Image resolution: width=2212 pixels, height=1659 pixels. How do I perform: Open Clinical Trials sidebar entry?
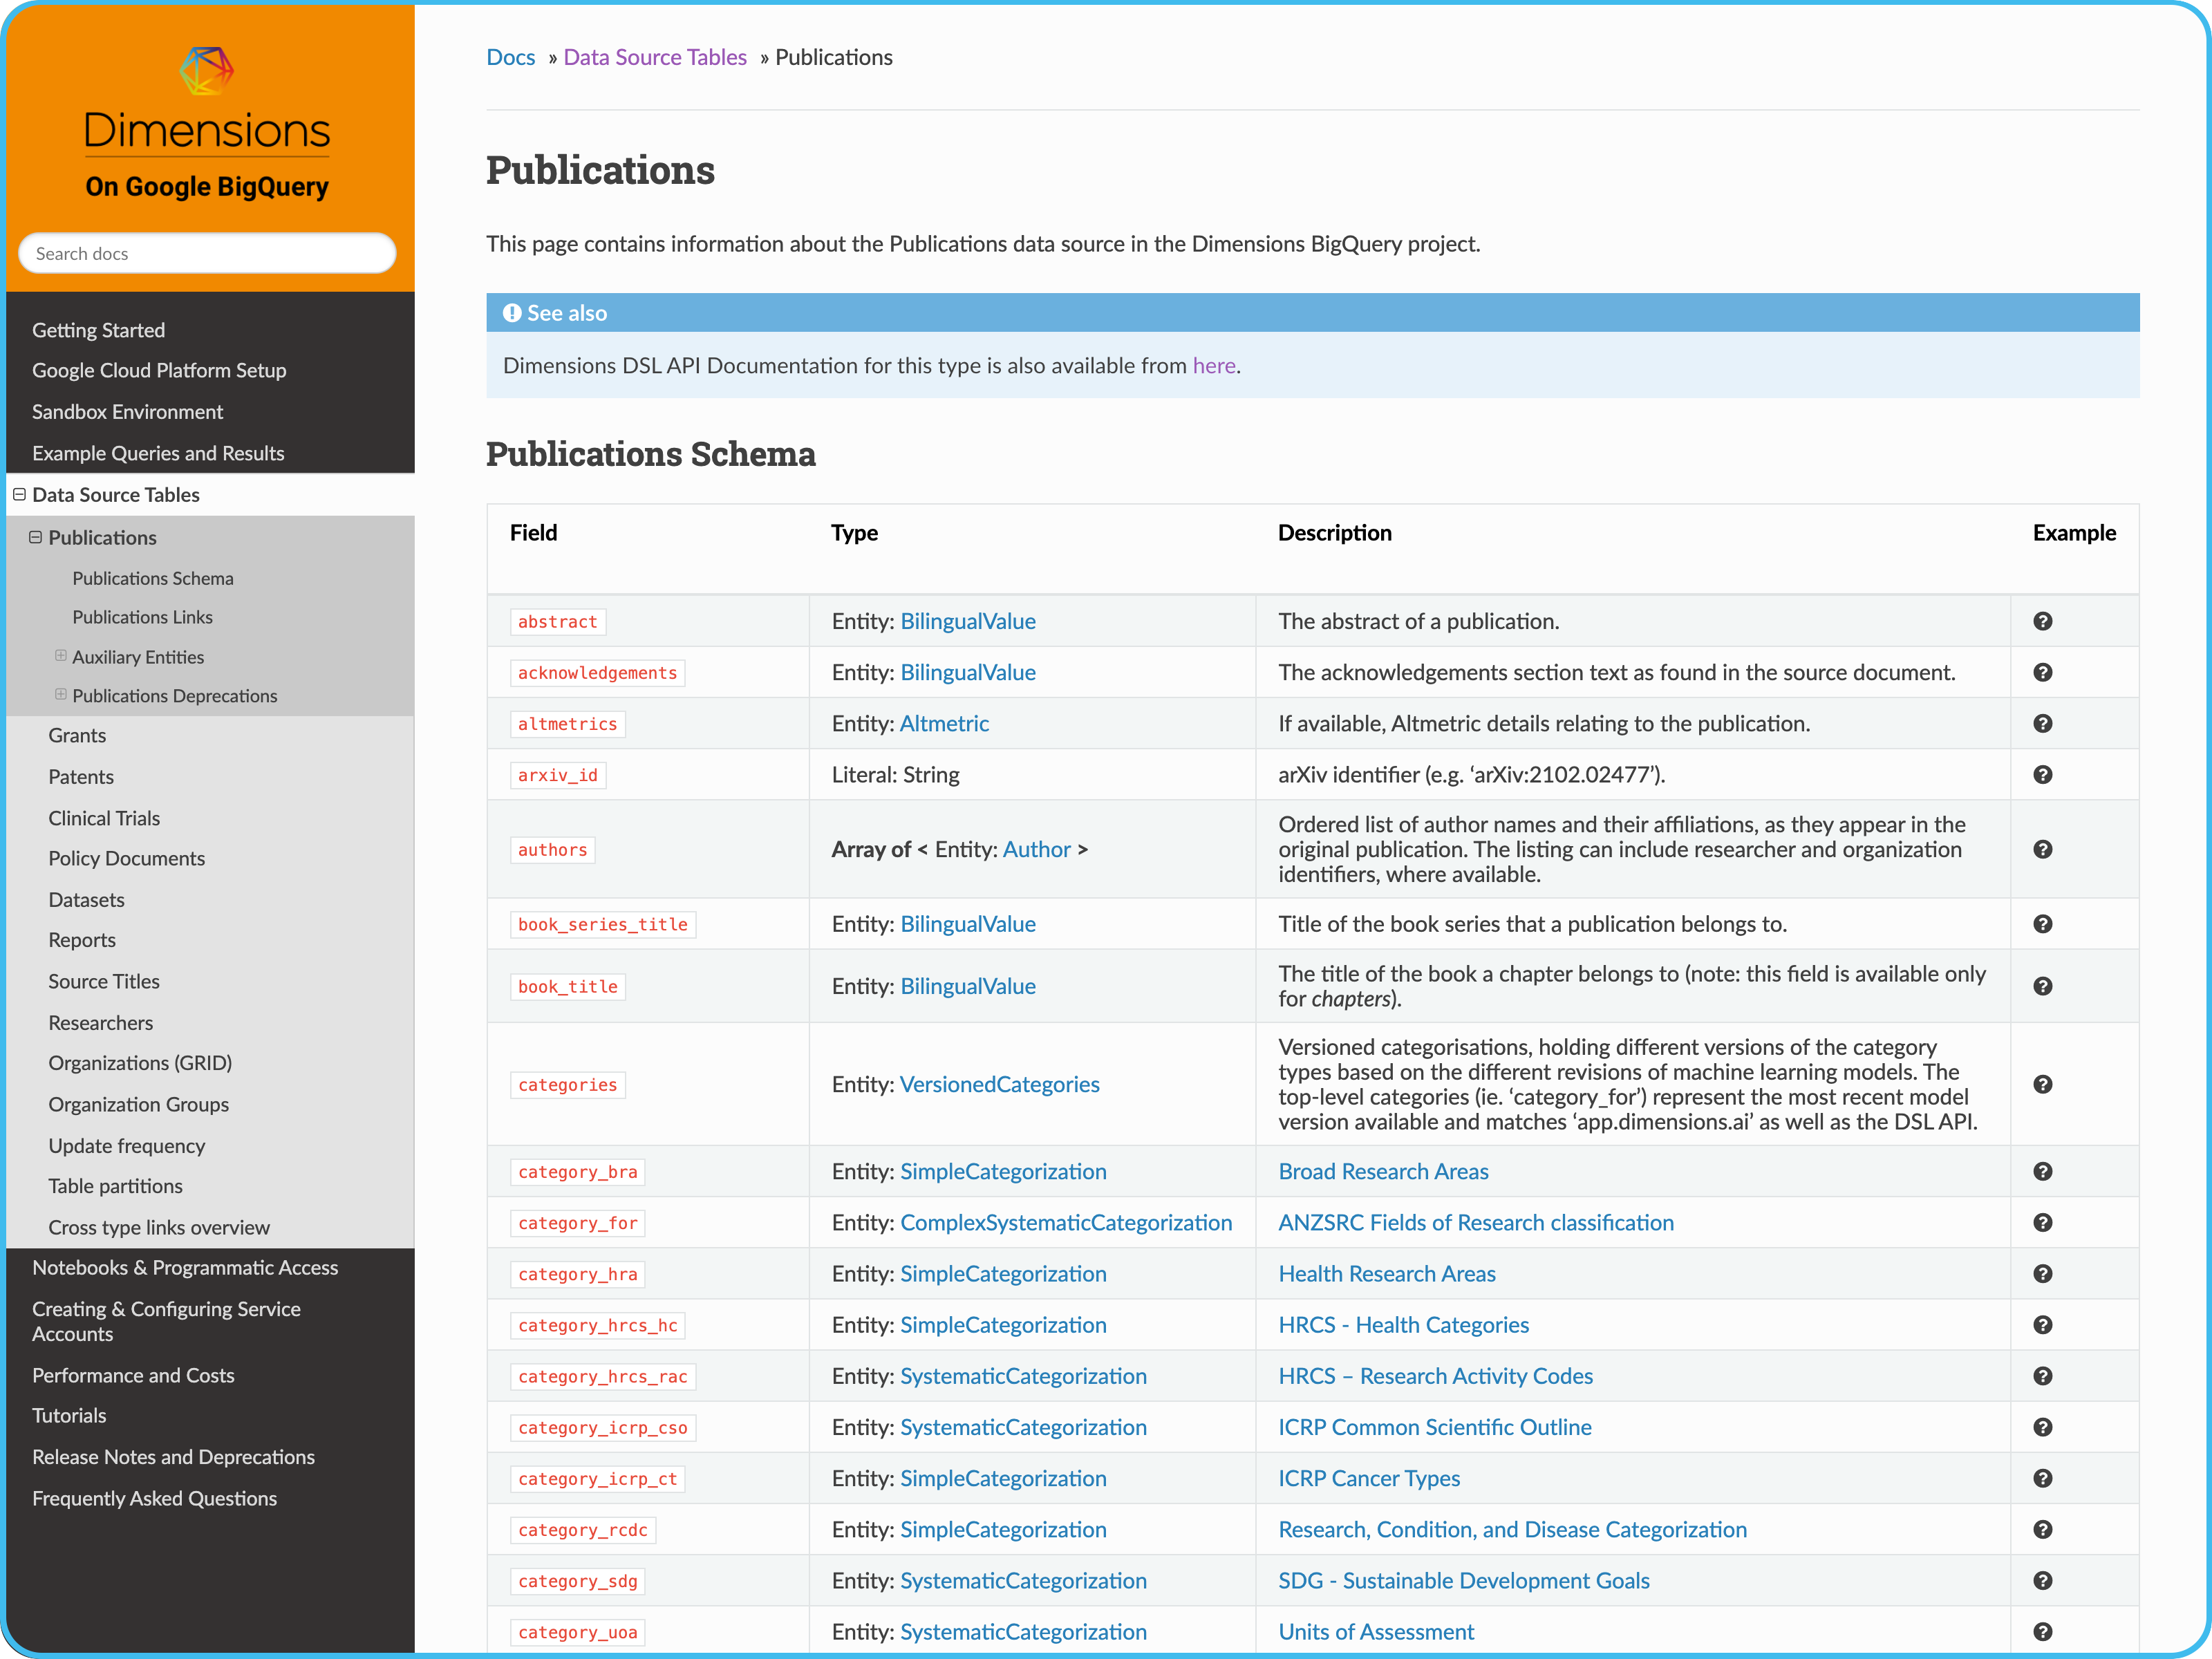pos(104,818)
